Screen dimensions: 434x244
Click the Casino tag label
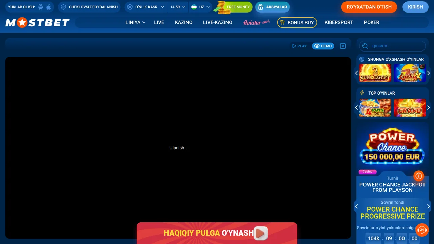click(368, 172)
